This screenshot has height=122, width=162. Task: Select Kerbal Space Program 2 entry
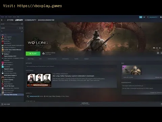coord(10,75)
